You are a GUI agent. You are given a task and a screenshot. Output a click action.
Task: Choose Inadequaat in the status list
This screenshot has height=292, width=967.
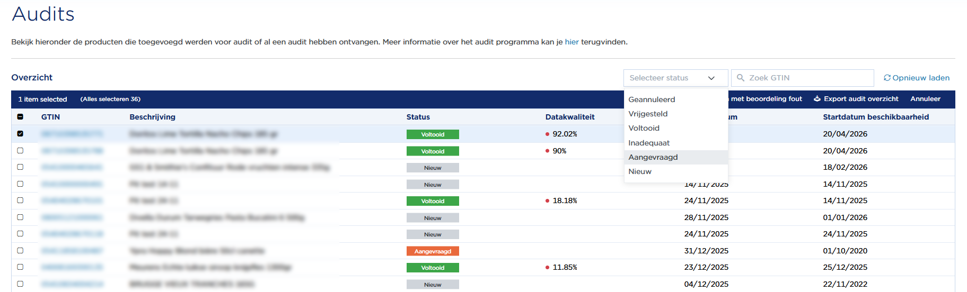(676, 143)
